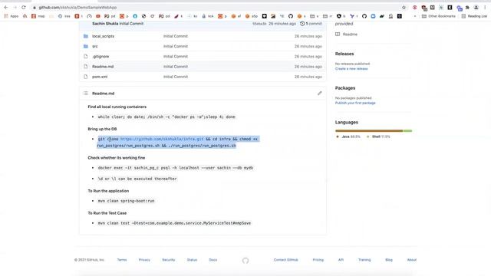
Task: Expand the bookmarks overflow chevron
Action: [415, 16]
